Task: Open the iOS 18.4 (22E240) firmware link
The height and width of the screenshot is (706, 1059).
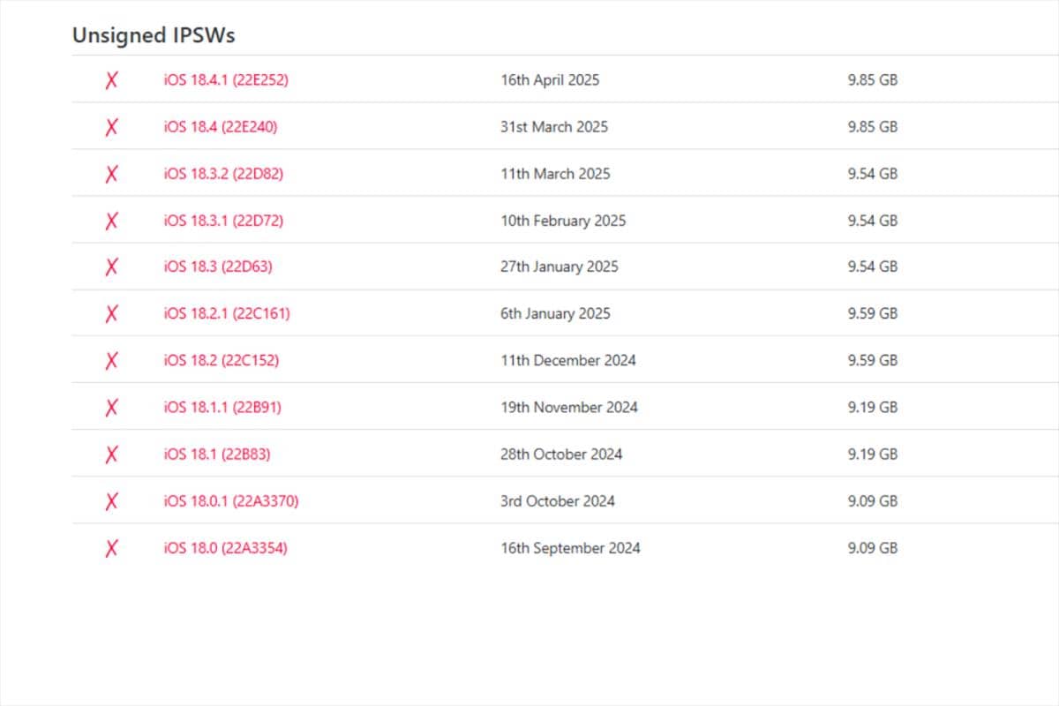Action: (221, 127)
